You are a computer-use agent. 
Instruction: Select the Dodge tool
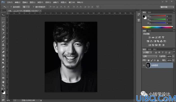tap(3, 63)
